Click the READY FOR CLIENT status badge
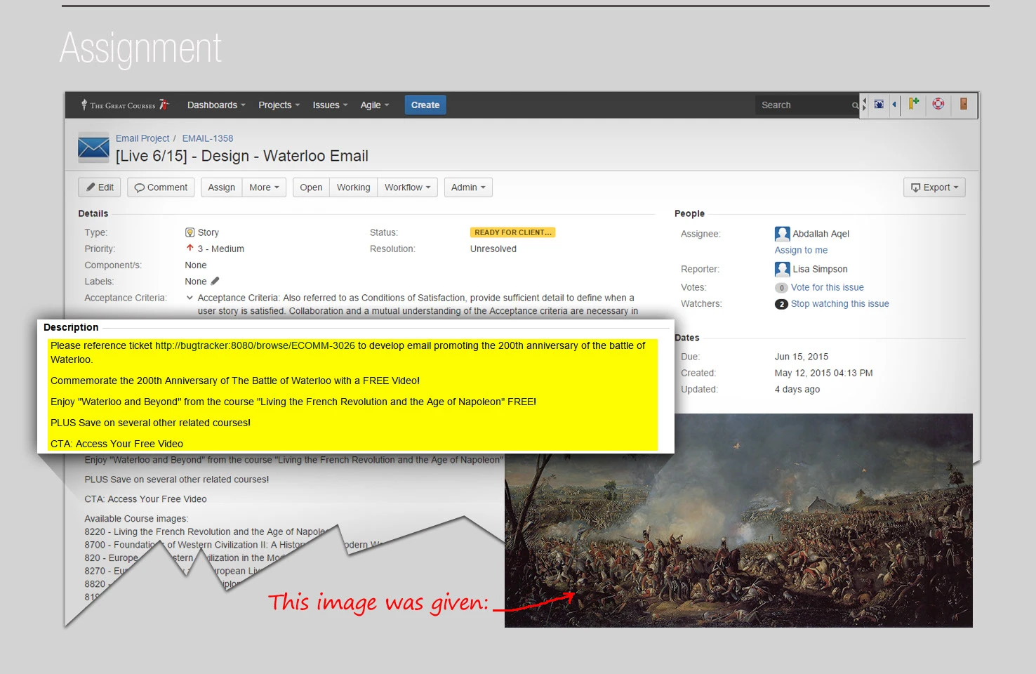The height and width of the screenshot is (674, 1036). click(512, 232)
